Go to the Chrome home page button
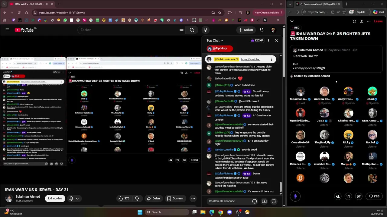This screenshot has width=387, height=217. (x=26, y=13)
